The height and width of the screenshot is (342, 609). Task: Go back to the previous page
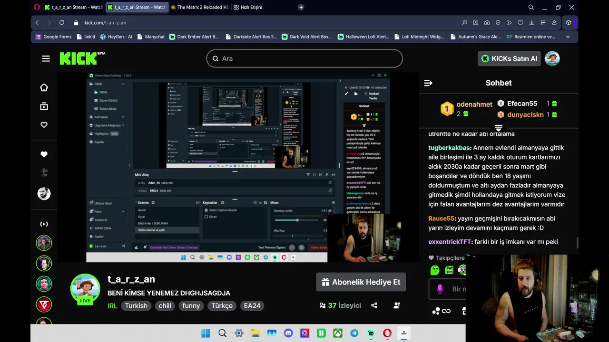(37, 22)
